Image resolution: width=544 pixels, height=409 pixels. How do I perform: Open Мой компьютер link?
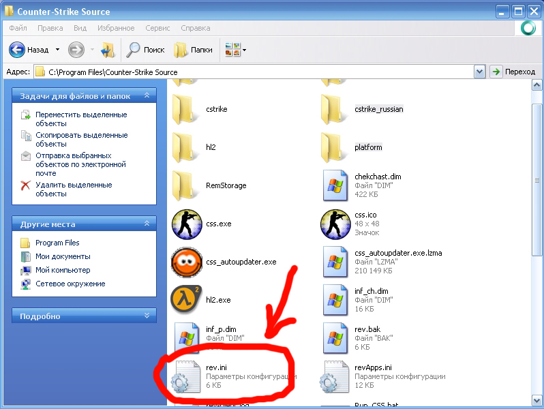63,270
